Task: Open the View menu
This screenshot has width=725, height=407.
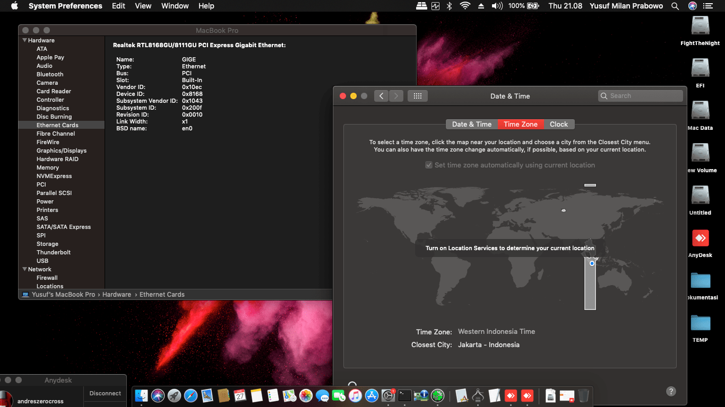Action: (x=143, y=6)
